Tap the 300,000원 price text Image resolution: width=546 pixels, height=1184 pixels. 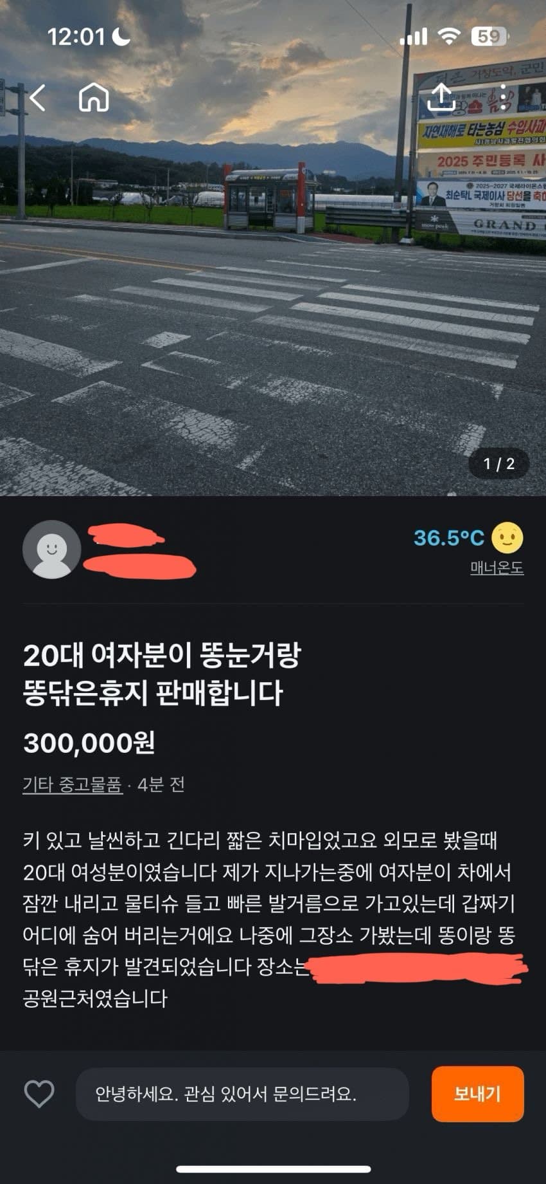pyautogui.click(x=89, y=743)
